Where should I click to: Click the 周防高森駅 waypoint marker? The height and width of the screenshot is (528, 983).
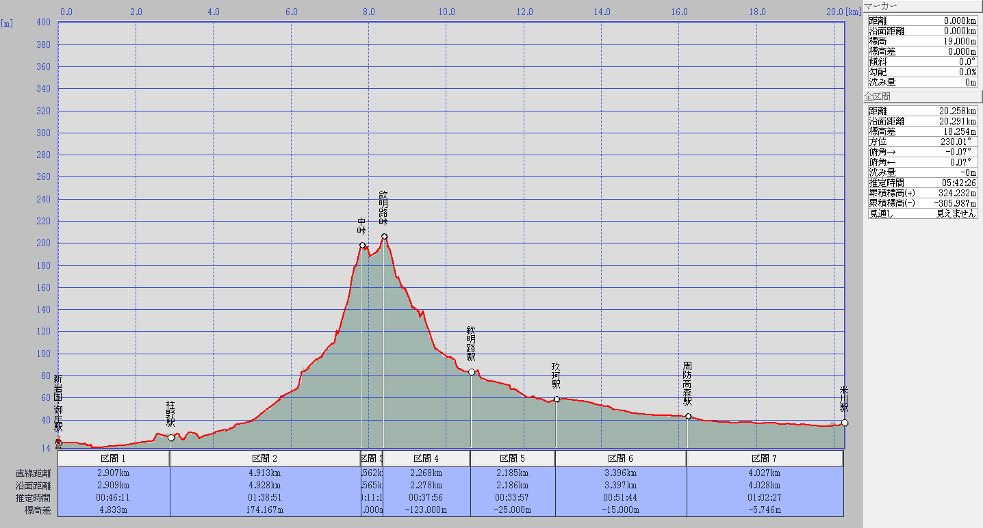coord(688,416)
